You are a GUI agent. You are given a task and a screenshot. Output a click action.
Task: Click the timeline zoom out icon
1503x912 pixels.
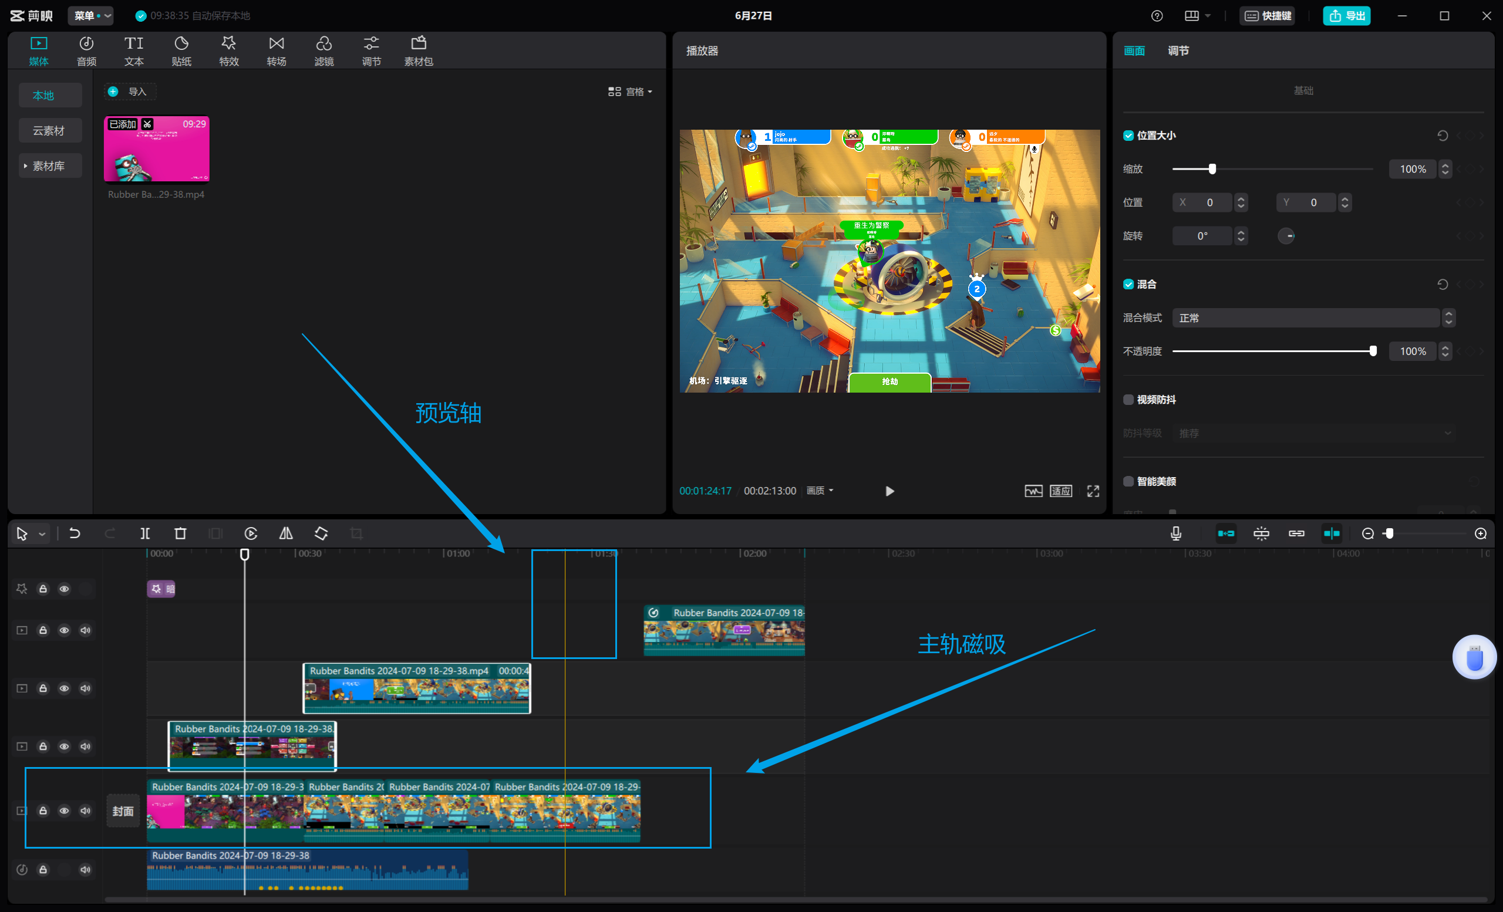1368,534
